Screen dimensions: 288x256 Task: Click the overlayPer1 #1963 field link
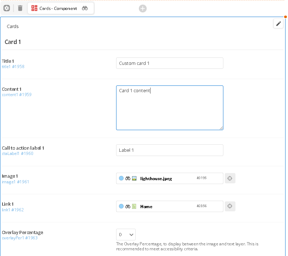coord(20,238)
